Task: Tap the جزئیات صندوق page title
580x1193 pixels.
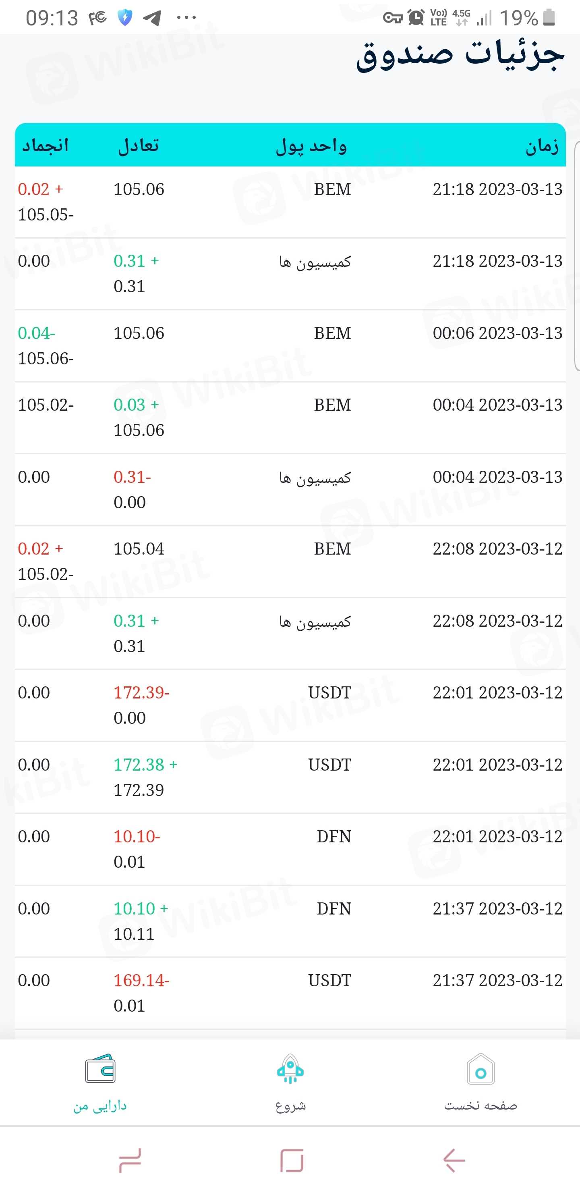Action: 460,56
